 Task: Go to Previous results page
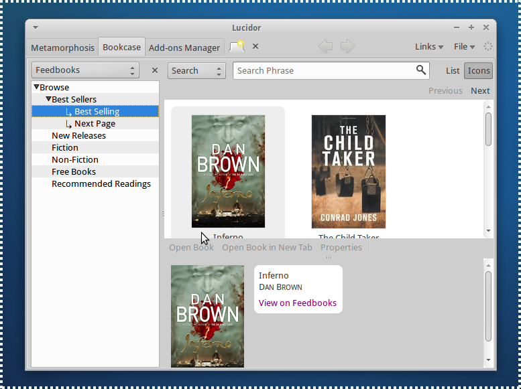[445, 90]
